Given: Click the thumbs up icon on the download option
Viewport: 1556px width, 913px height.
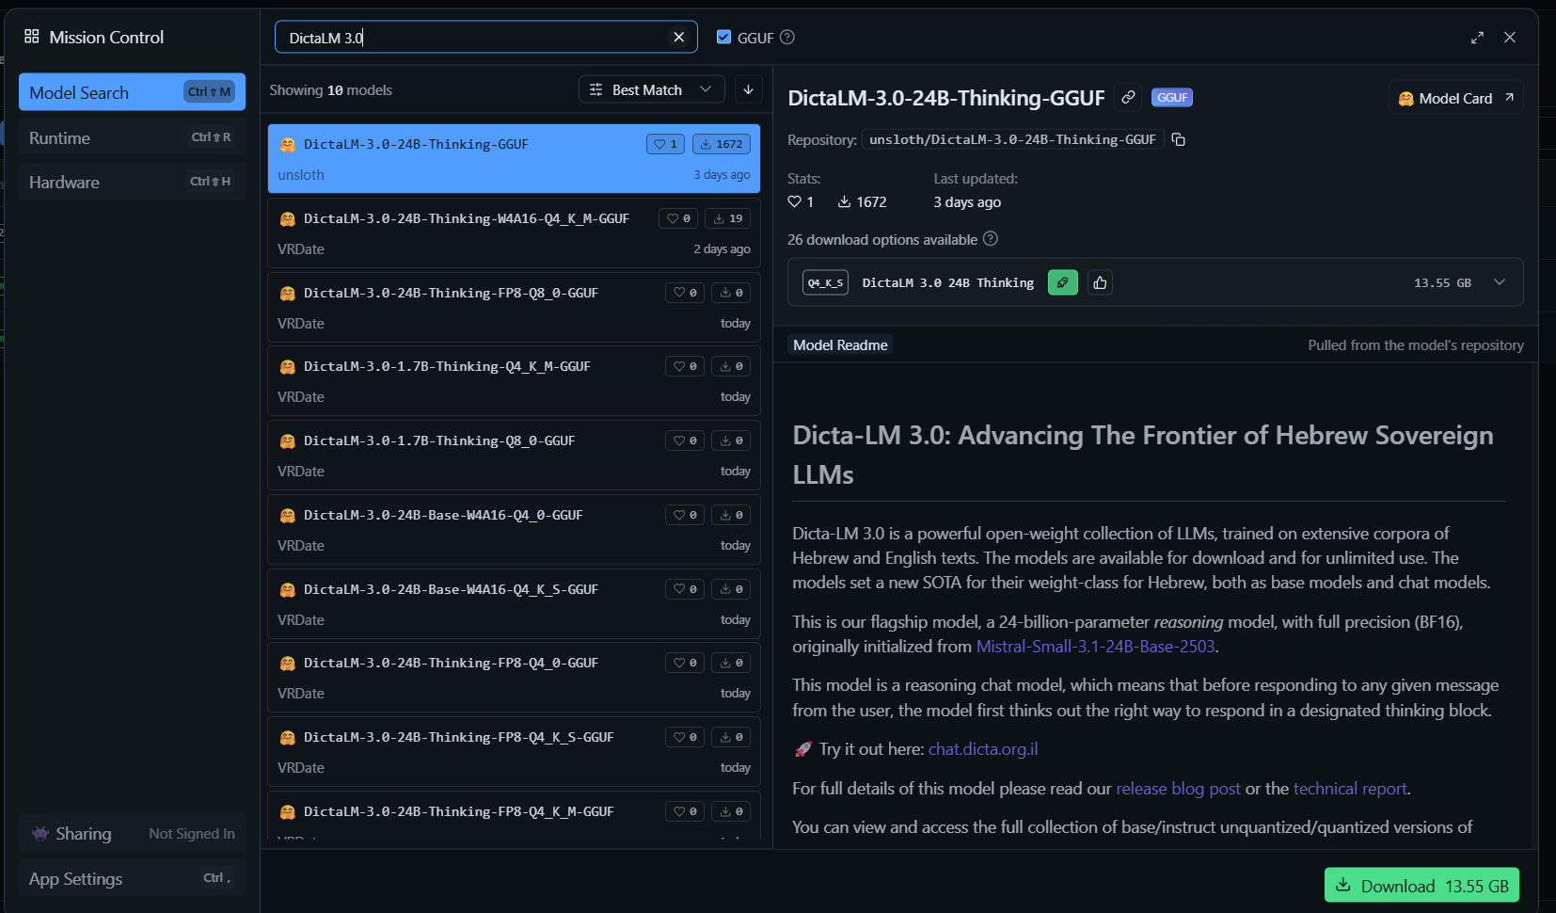Looking at the screenshot, I should 1100,282.
